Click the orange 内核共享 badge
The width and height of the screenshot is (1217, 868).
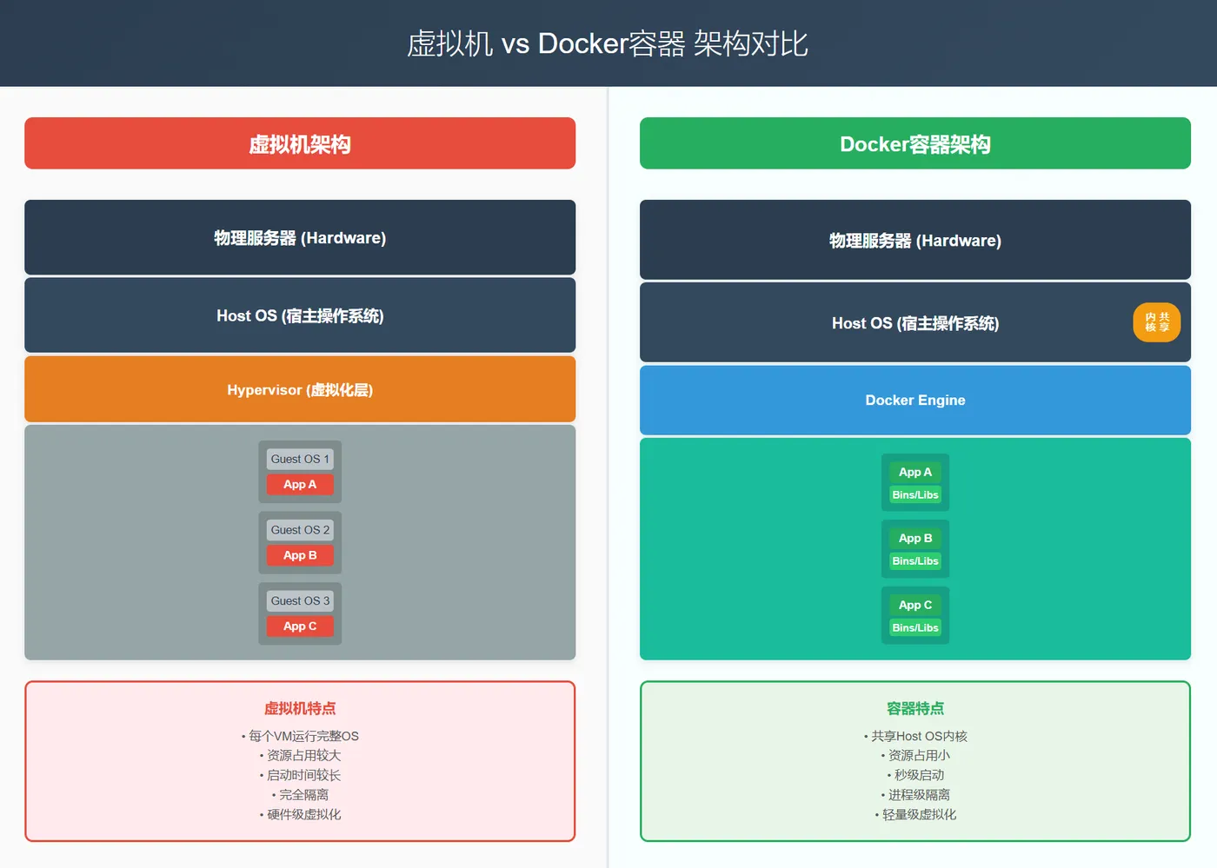tap(1156, 322)
